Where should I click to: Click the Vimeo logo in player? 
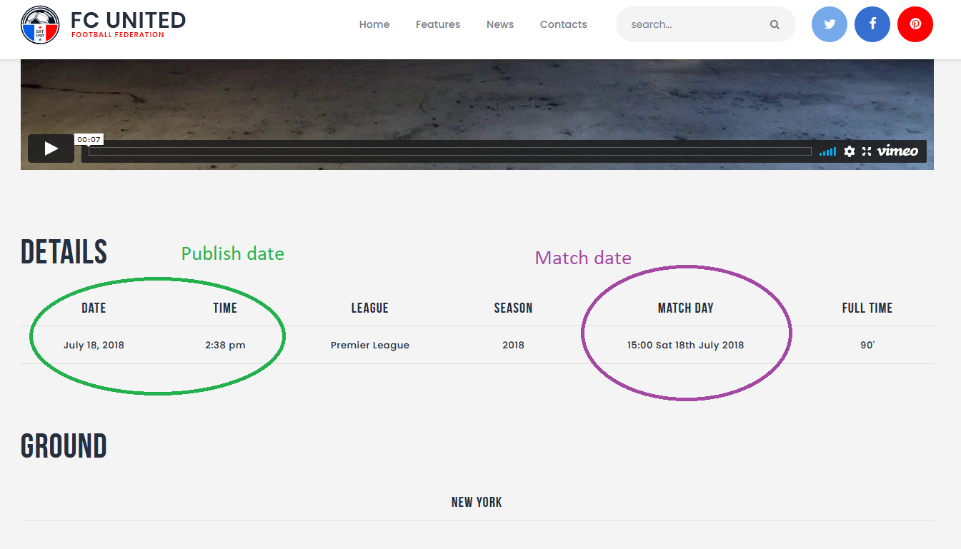(x=897, y=151)
